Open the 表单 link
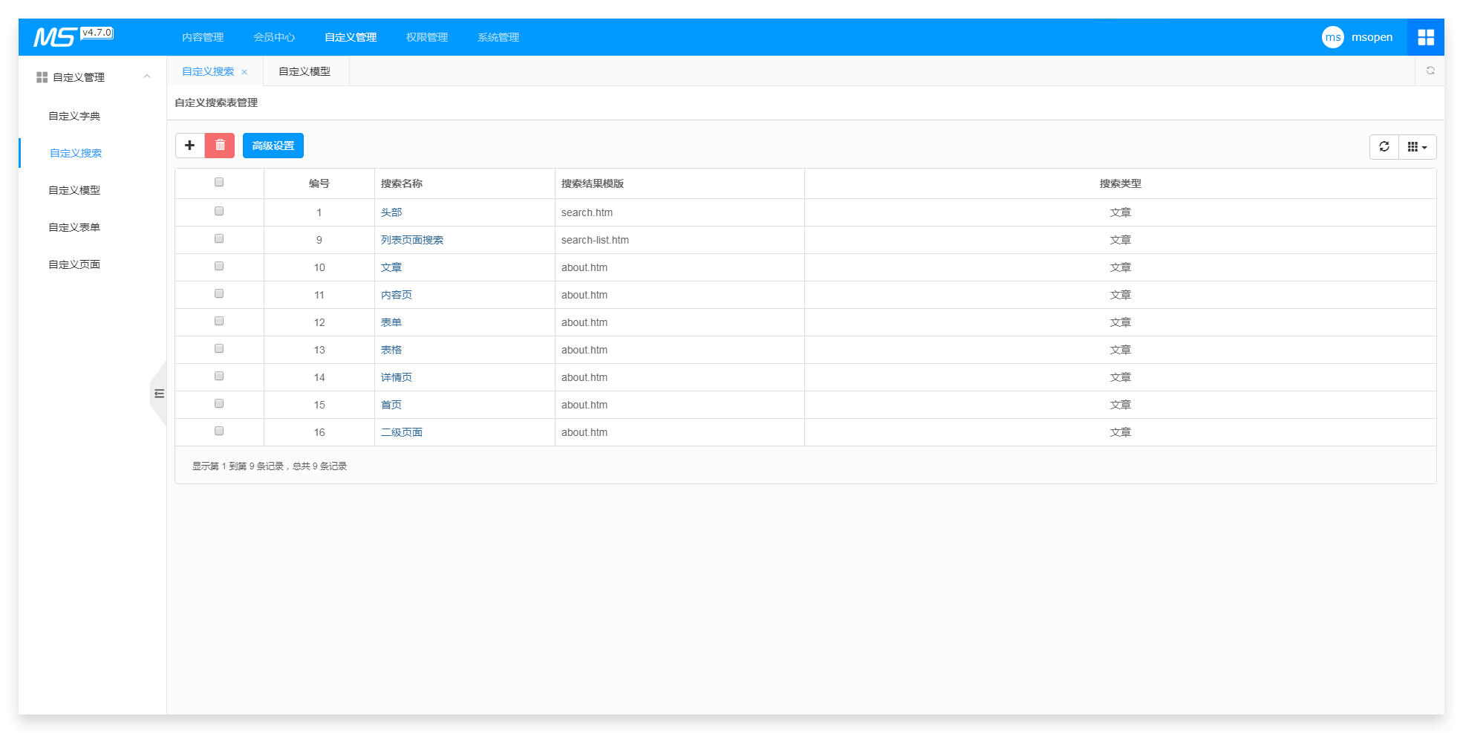Image resolution: width=1463 pixels, height=733 pixels. pyautogui.click(x=391, y=322)
